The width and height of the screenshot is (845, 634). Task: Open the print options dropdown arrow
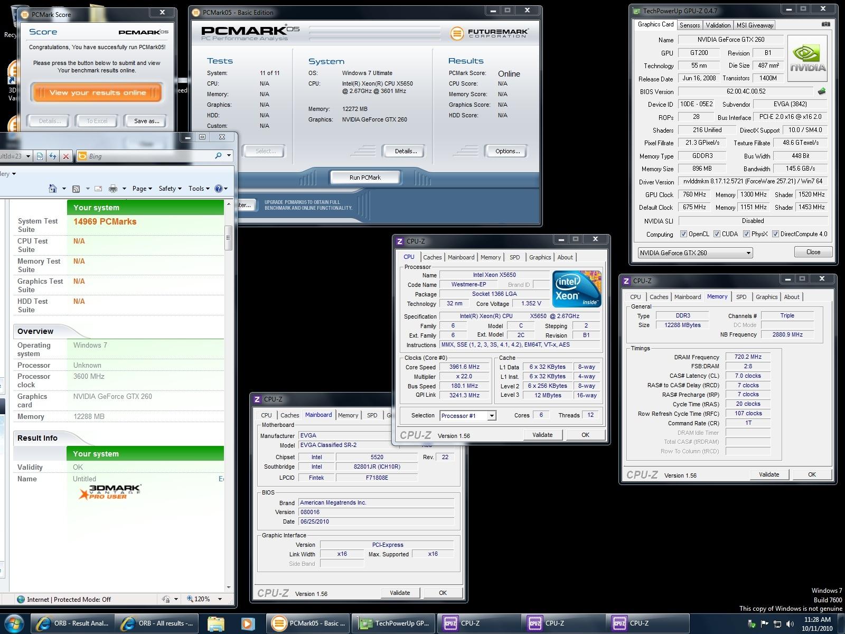tap(124, 189)
